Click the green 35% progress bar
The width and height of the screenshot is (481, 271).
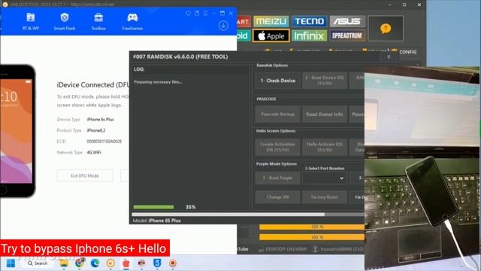(153, 207)
